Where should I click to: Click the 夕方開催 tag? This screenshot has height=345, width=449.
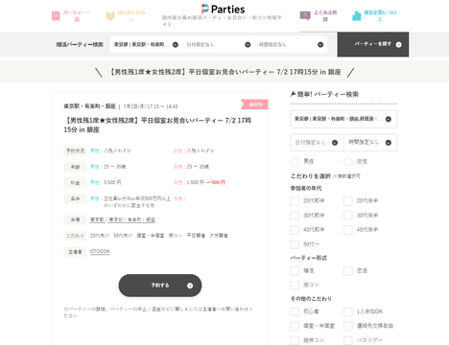(x=219, y=236)
